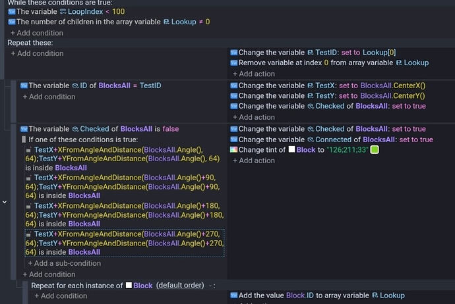This screenshot has height=304, width=455.
Task: Click icon of Add the value Block.ID action
Action: (234, 295)
